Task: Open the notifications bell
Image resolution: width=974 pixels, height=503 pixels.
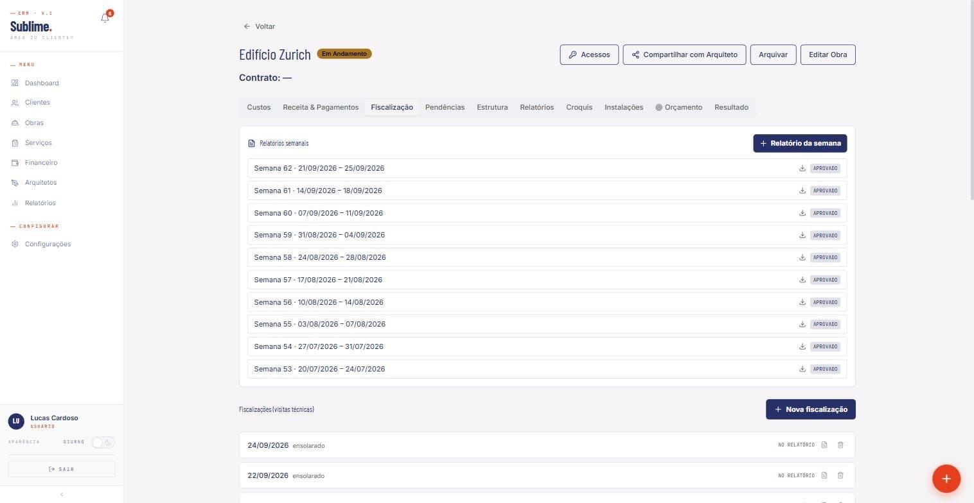Action: point(105,18)
